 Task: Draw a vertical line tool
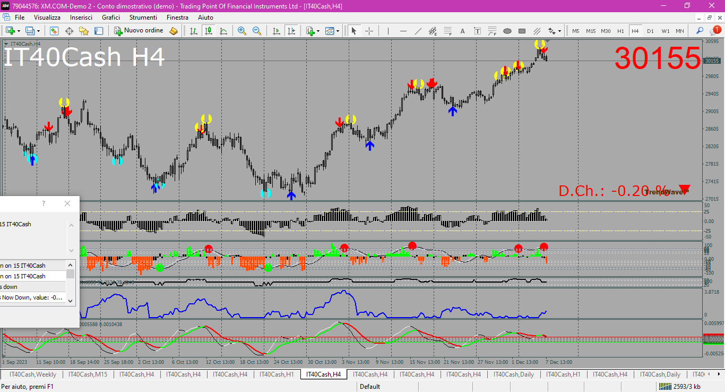pos(388,31)
